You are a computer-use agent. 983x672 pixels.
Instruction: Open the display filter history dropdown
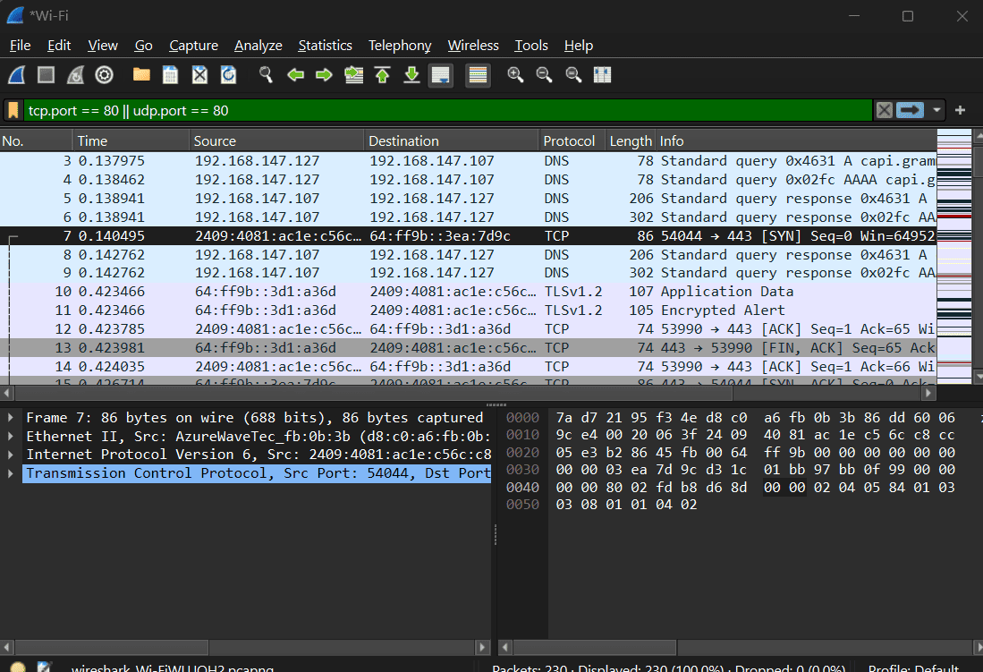tap(936, 110)
